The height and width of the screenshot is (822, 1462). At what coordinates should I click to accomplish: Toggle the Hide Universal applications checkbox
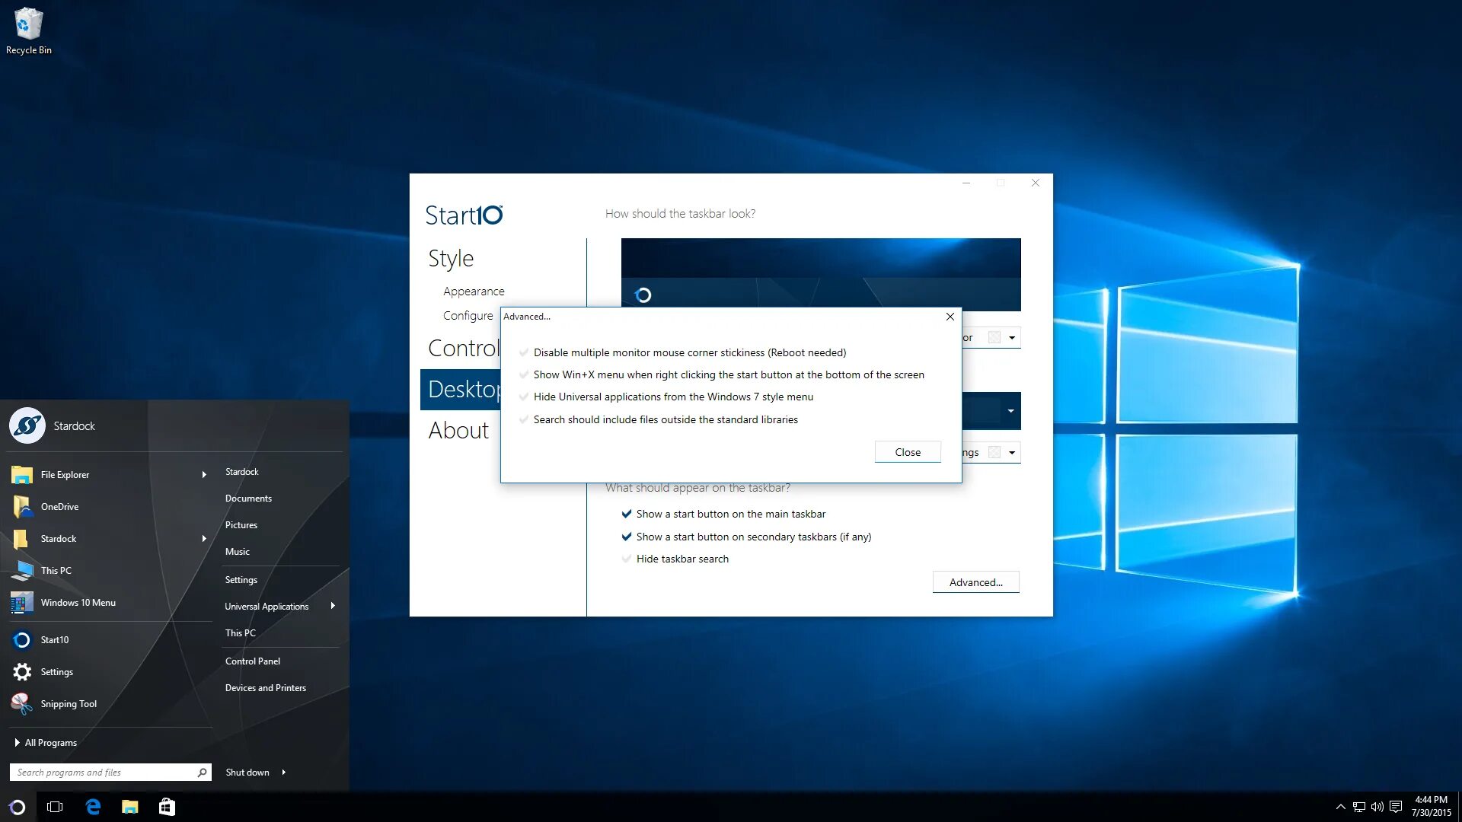coord(524,397)
